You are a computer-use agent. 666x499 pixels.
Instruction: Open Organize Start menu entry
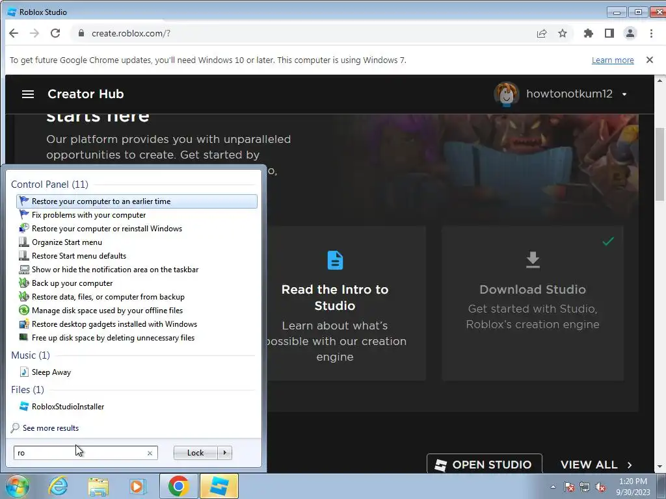[x=137, y=242]
